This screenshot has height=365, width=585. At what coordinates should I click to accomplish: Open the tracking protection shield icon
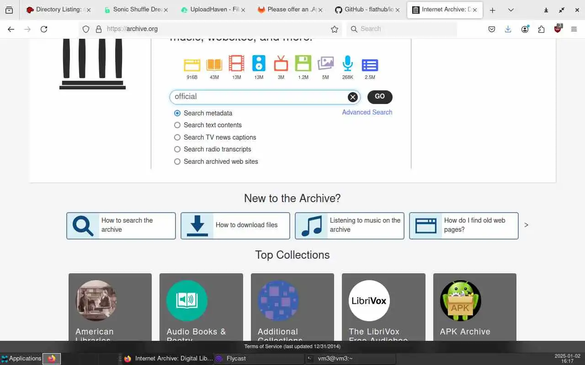coord(86,29)
